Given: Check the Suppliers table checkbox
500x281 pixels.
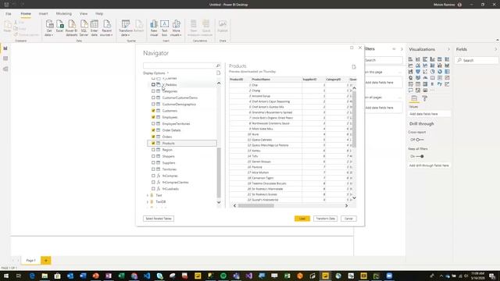Looking at the screenshot, I should 153,163.
